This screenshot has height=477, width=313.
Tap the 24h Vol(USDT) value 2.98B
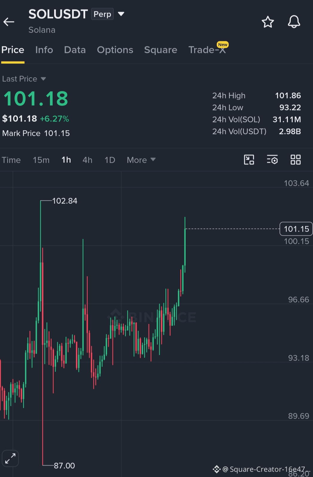point(290,132)
